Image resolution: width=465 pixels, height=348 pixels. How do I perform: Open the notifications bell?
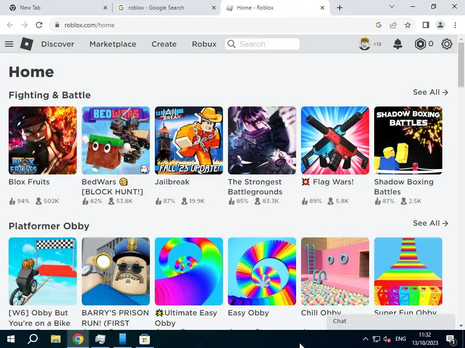(x=398, y=44)
